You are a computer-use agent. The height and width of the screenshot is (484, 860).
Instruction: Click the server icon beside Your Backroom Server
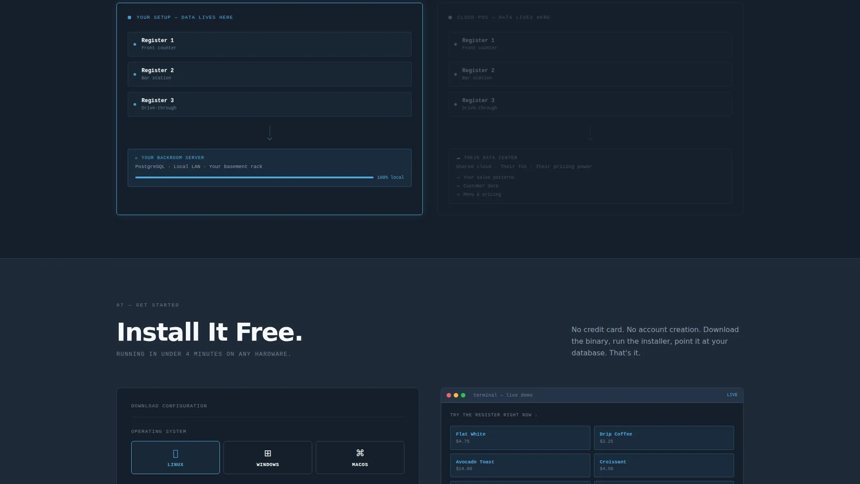pyautogui.click(x=137, y=158)
